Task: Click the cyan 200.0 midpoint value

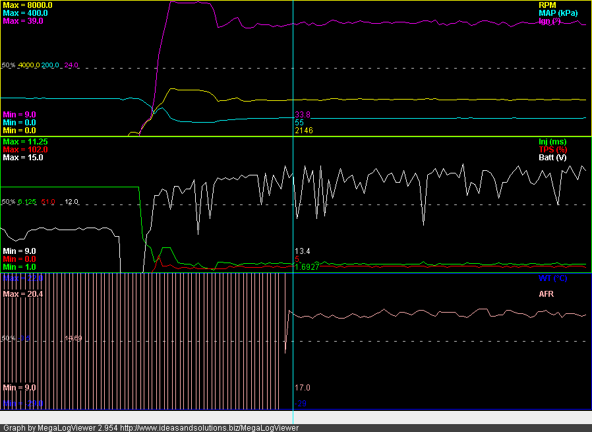Action: click(50, 65)
